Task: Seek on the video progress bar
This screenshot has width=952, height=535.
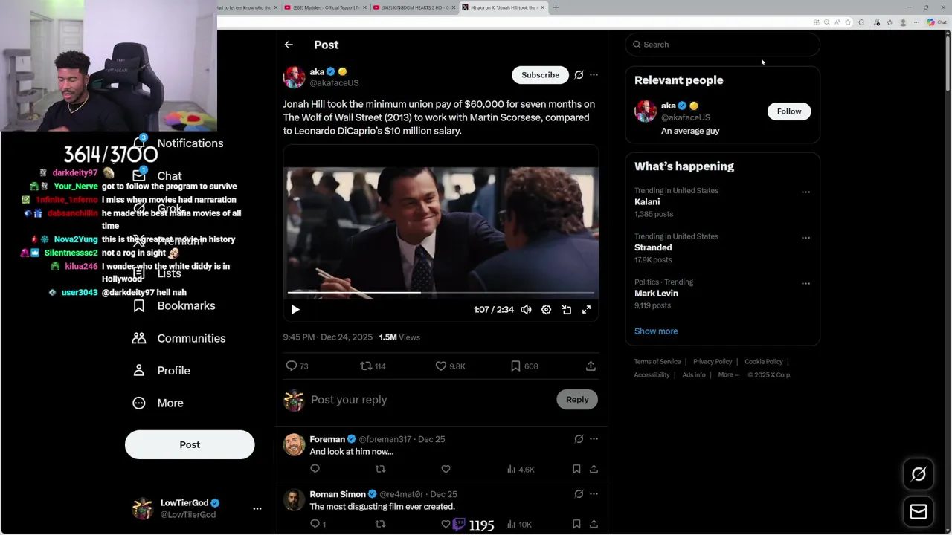Action: [x=441, y=292]
